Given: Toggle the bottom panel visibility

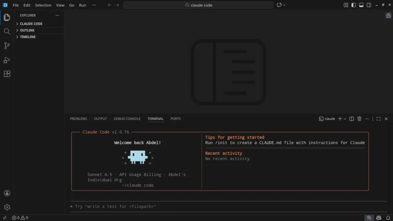Looking at the screenshot, I should [361, 5].
